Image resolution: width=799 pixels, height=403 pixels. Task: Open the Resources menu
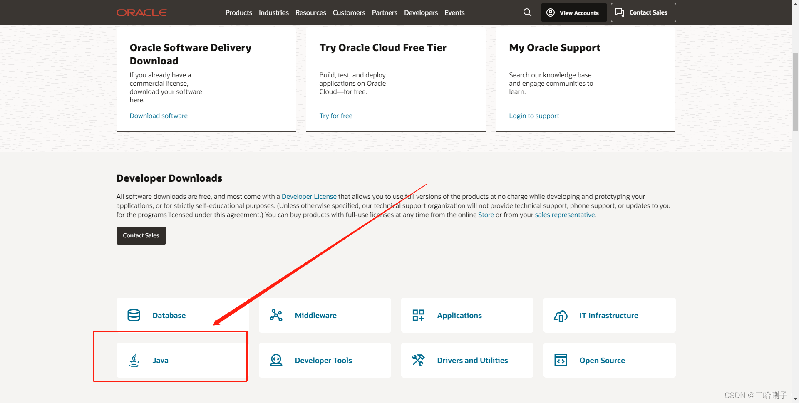tap(311, 12)
